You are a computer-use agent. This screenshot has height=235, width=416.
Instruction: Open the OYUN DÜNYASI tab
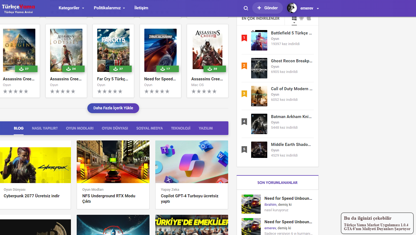point(115,128)
